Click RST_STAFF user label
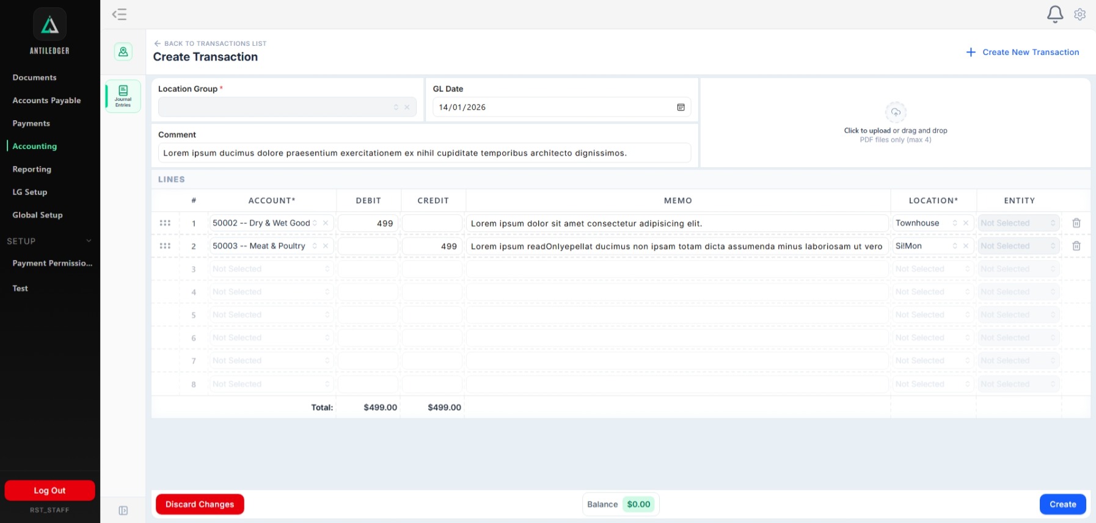 coord(49,510)
